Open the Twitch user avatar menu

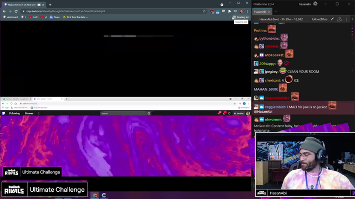[x=248, y=113]
